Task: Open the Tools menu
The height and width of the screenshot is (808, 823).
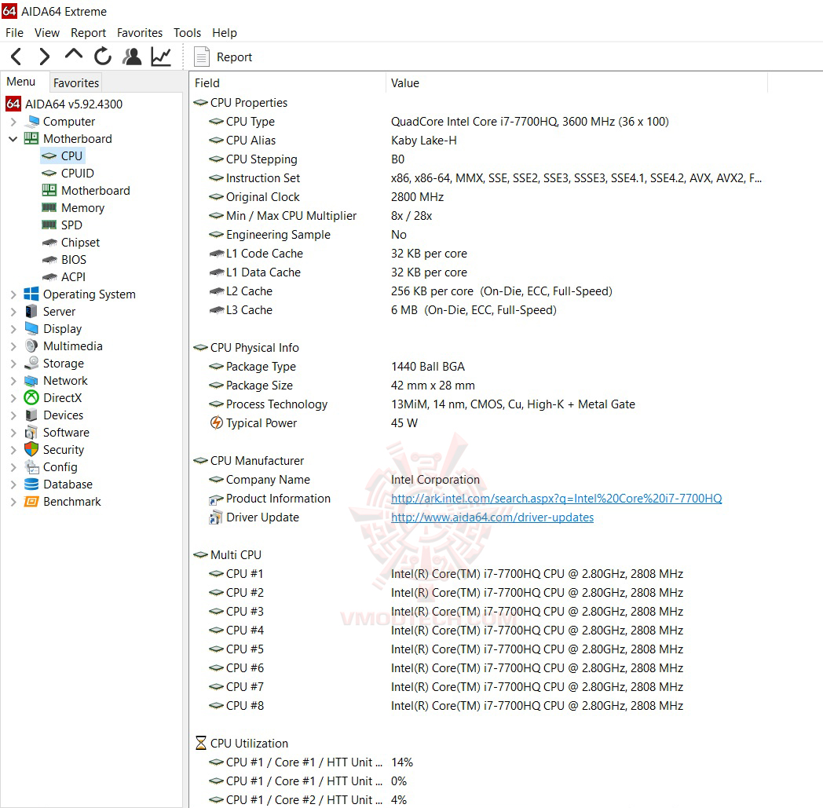Action: click(x=188, y=32)
